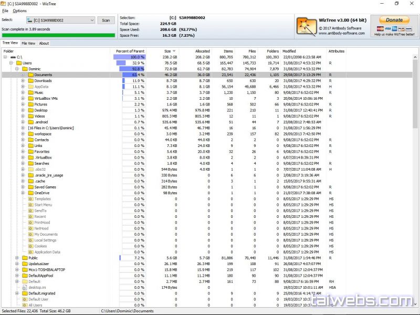The image size is (420, 315).
Task: Open the Options menu
Action: coord(19,10)
